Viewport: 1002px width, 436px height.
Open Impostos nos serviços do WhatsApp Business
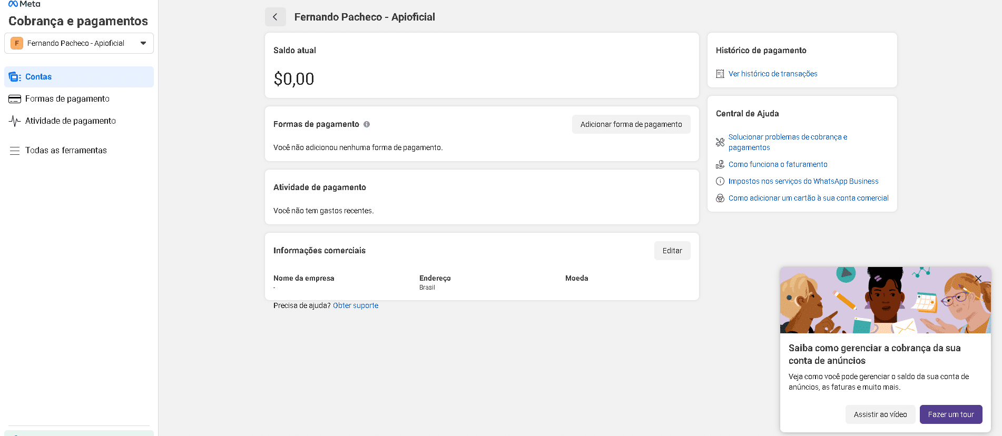(803, 181)
